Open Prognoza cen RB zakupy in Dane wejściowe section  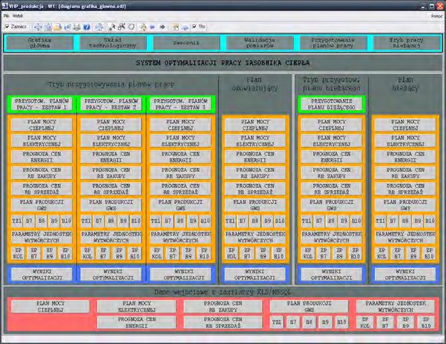click(x=223, y=306)
